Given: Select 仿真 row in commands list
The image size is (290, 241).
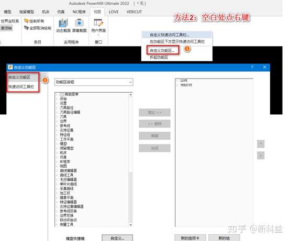Looking at the screenshot, I should click(63, 157).
